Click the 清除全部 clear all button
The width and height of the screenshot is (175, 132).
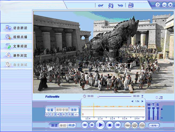pos(62,110)
